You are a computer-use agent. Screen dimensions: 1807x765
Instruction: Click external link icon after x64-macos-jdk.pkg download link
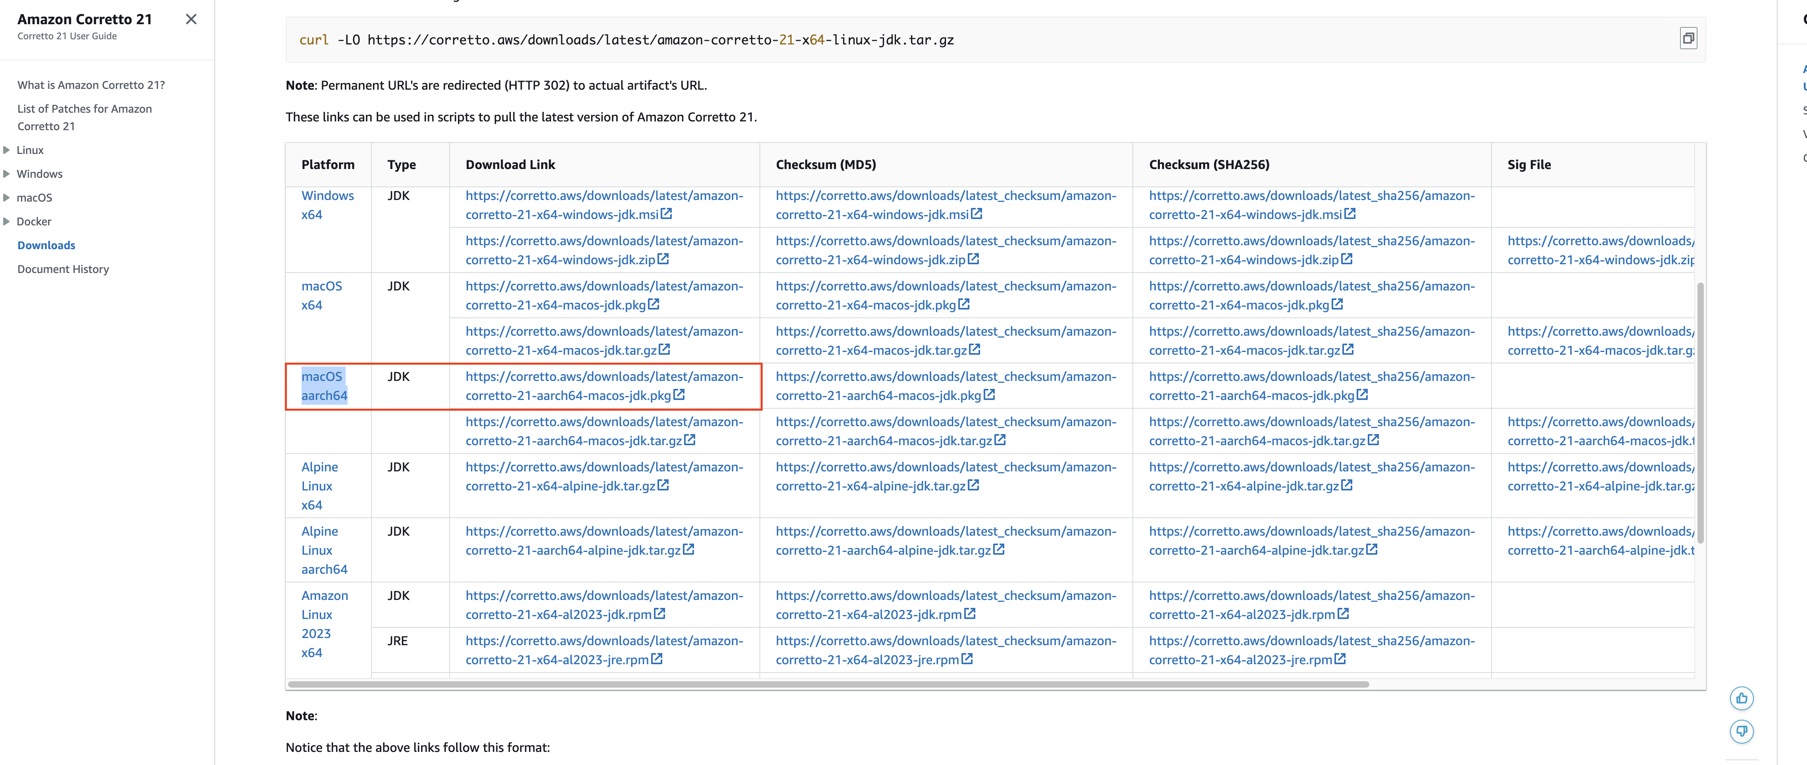(x=654, y=304)
